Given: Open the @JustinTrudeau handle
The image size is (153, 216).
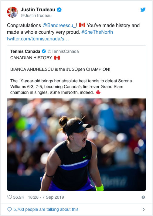Looking at the screenshot, I should [x=36, y=15].
